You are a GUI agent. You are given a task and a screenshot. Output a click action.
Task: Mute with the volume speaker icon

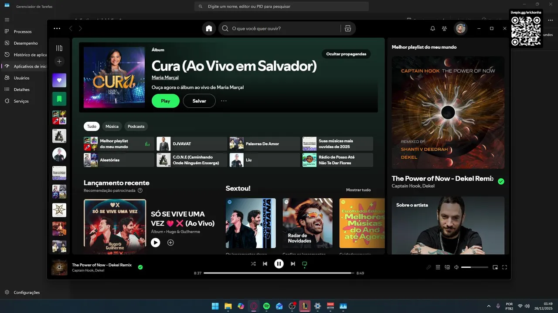[456, 267]
